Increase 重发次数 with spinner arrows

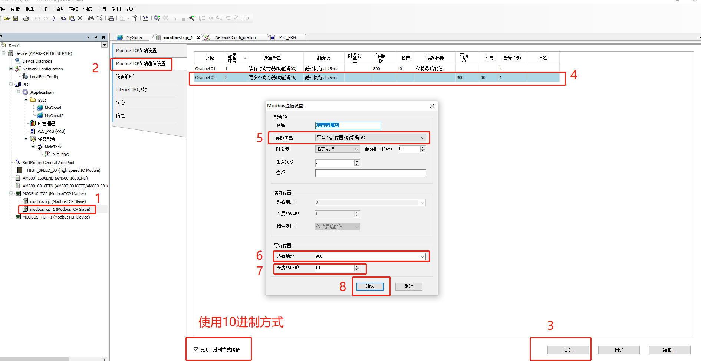(357, 161)
